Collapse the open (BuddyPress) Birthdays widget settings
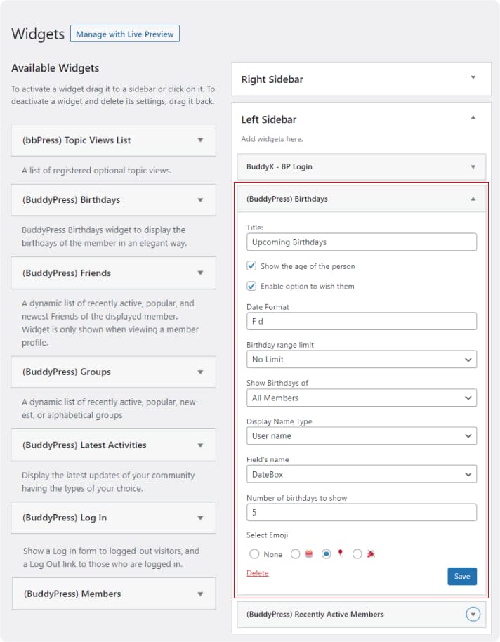The image size is (500, 642). pyautogui.click(x=473, y=199)
